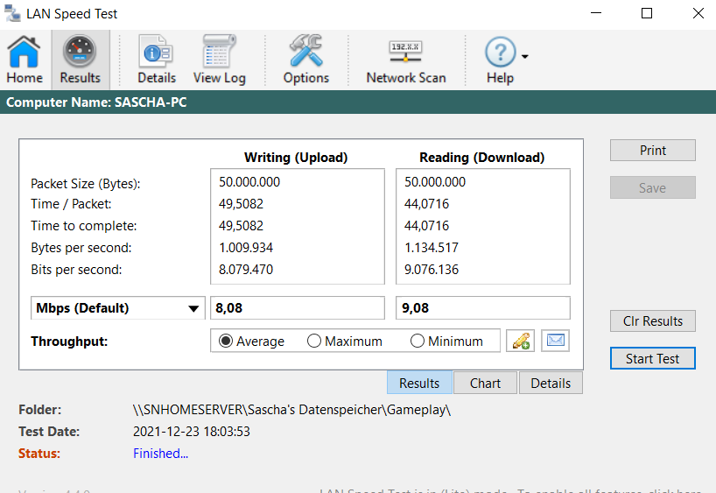Click upload bytes per second 1.009.934
This screenshot has height=493, width=716.
[246, 248]
